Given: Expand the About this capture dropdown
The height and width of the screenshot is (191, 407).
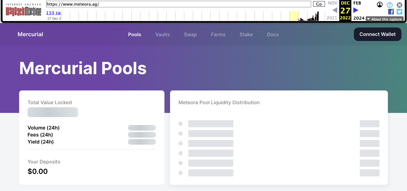Looking at the screenshot, I should pyautogui.click(x=385, y=19).
